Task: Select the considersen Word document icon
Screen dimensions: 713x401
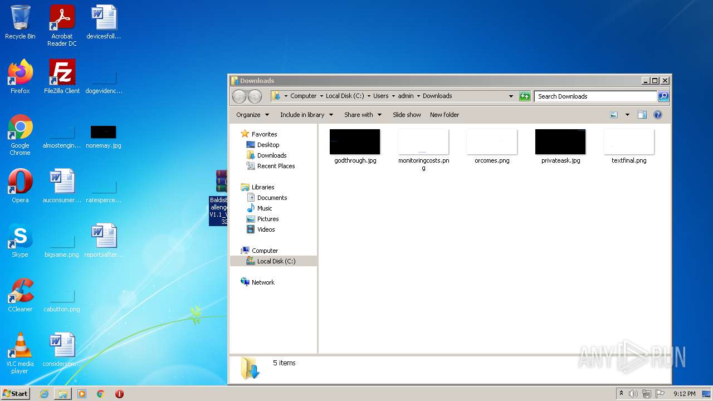Action: tap(62, 349)
